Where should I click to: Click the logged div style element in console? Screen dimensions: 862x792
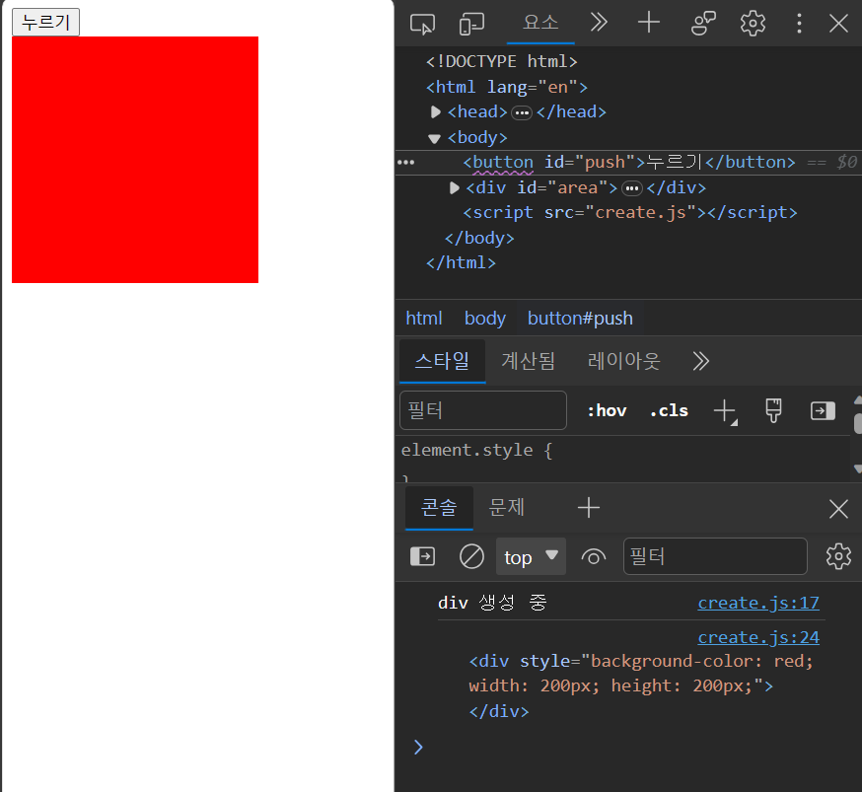pos(640,685)
